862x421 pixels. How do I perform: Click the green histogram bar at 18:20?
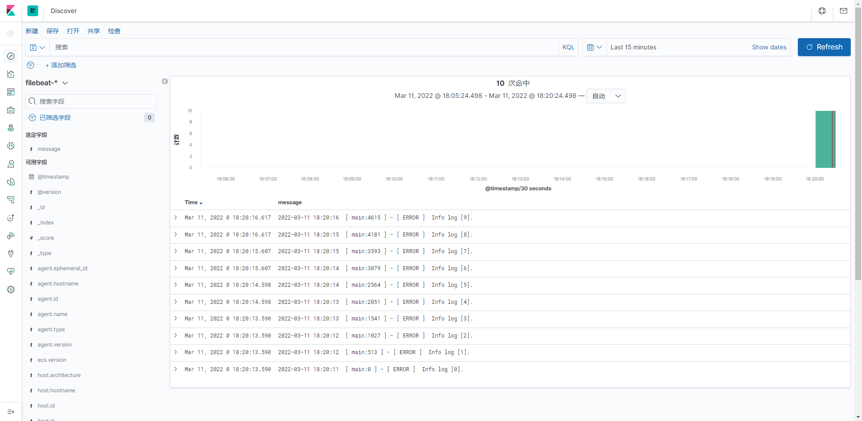click(x=825, y=139)
